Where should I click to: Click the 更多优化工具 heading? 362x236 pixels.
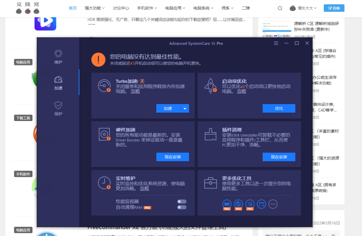click(x=237, y=178)
